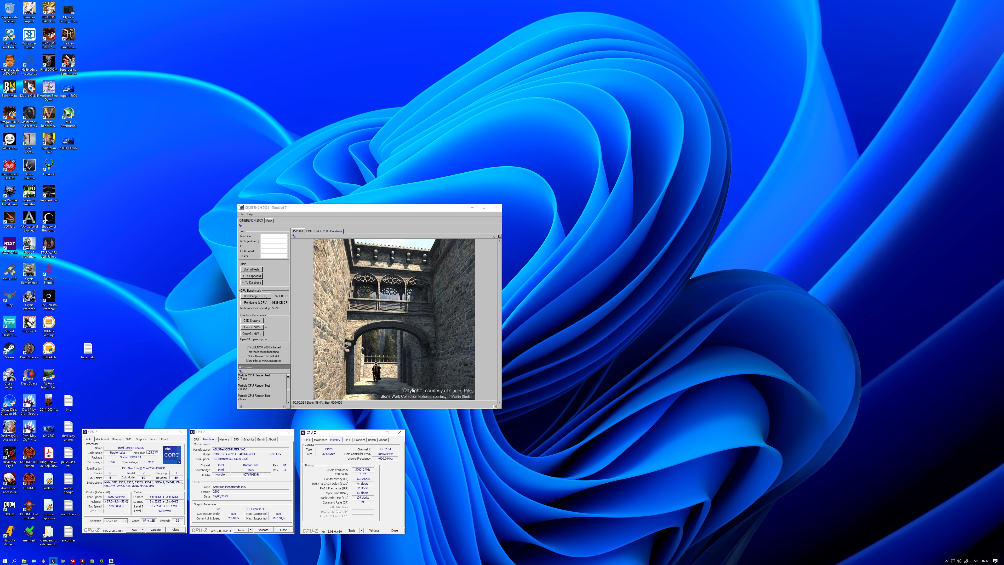Click the Intel Core i9 logo in CPU-Z
This screenshot has height=565, width=1004.
click(172, 455)
